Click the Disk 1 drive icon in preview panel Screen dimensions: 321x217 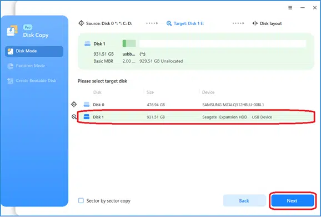(x=87, y=44)
